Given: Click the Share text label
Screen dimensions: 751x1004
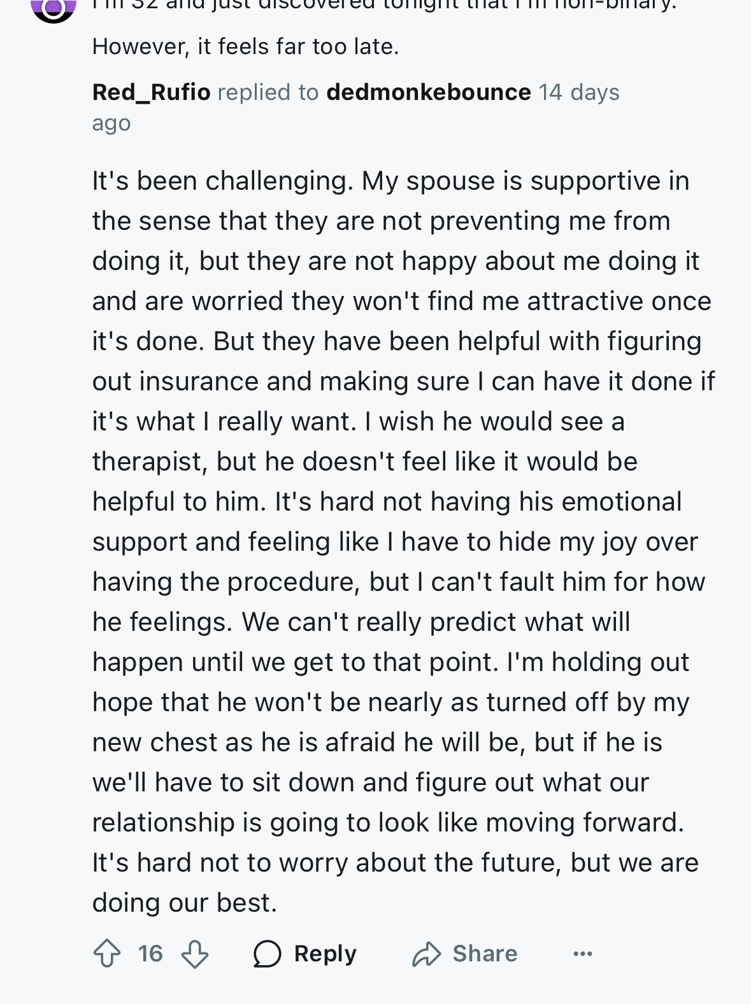Looking at the screenshot, I should coord(485,954).
